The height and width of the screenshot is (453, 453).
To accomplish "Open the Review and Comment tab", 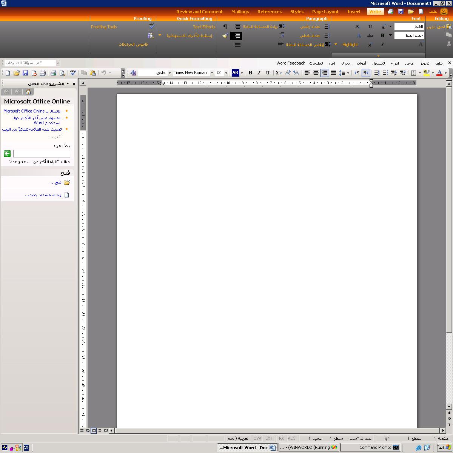I will point(199,12).
